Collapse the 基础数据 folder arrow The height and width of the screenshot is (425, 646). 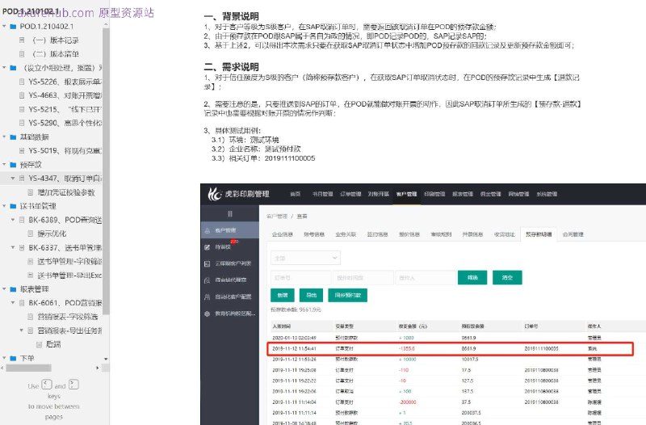(x=4, y=137)
